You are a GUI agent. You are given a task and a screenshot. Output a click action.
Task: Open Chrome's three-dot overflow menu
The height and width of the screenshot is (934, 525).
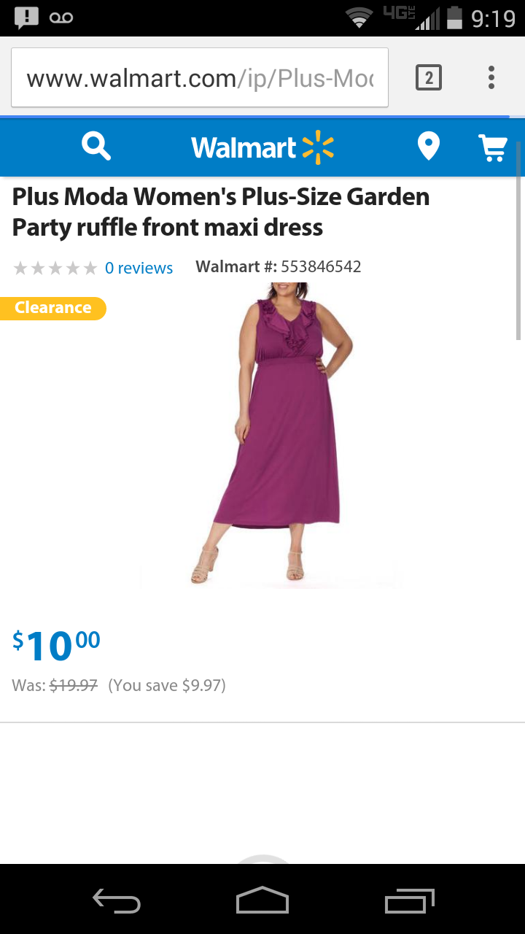pos(491,77)
